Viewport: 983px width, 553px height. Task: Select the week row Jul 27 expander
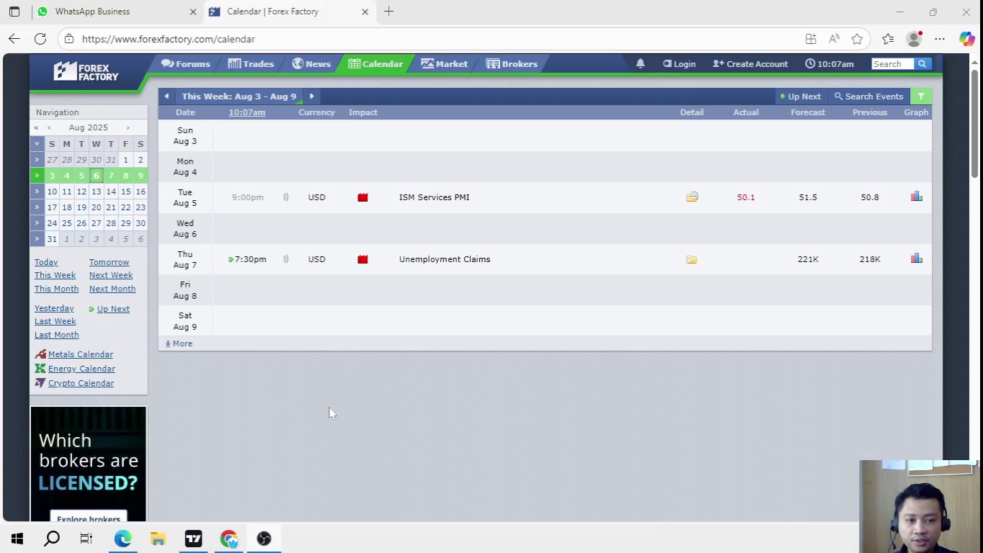37,160
